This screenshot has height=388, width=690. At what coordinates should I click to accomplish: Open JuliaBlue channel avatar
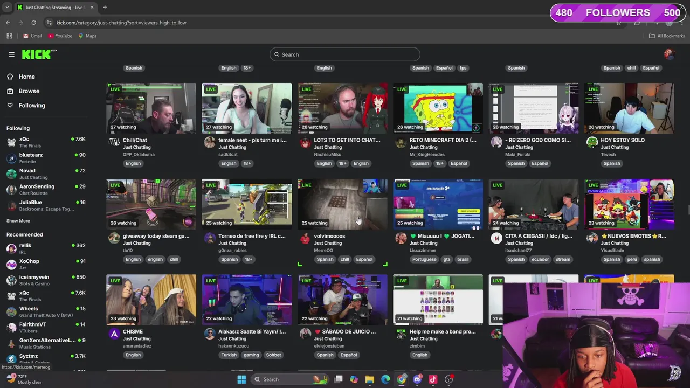point(11,205)
